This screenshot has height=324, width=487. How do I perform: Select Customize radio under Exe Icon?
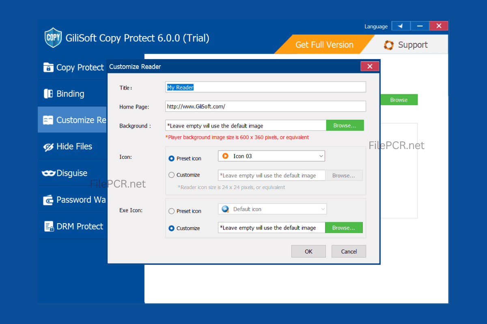pyautogui.click(x=171, y=228)
